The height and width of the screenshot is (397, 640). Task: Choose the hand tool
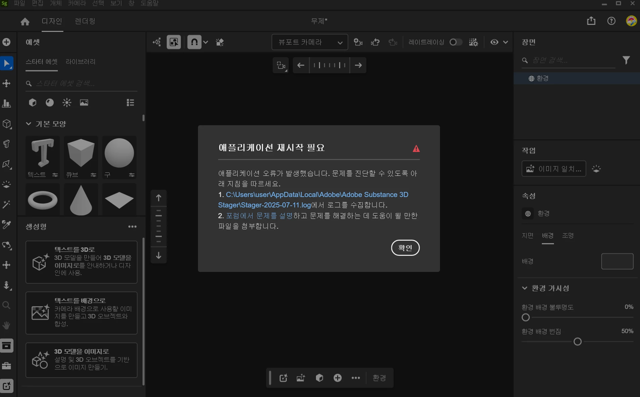6,325
